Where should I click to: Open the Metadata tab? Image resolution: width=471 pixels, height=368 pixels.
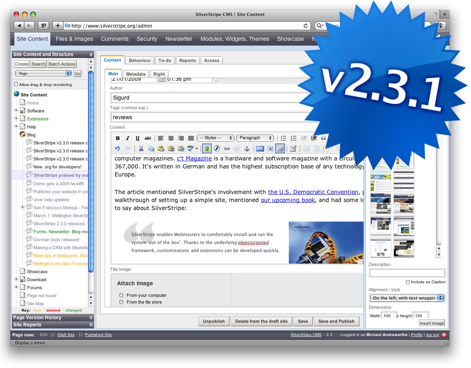(x=135, y=74)
